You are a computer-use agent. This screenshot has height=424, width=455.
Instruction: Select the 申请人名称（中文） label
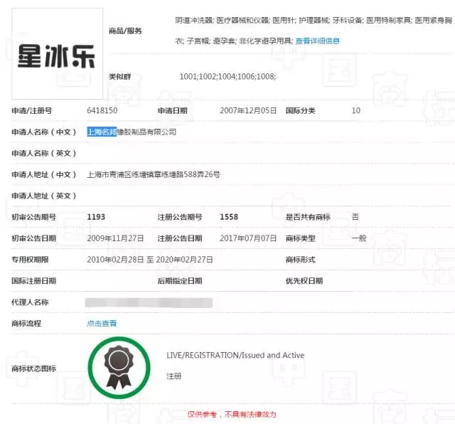(44, 132)
